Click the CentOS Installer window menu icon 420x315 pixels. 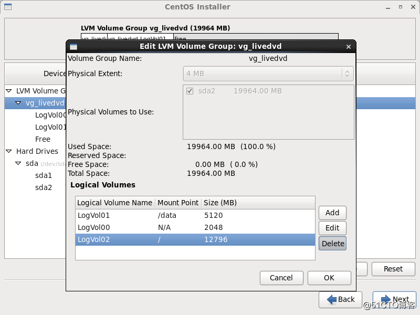point(8,7)
